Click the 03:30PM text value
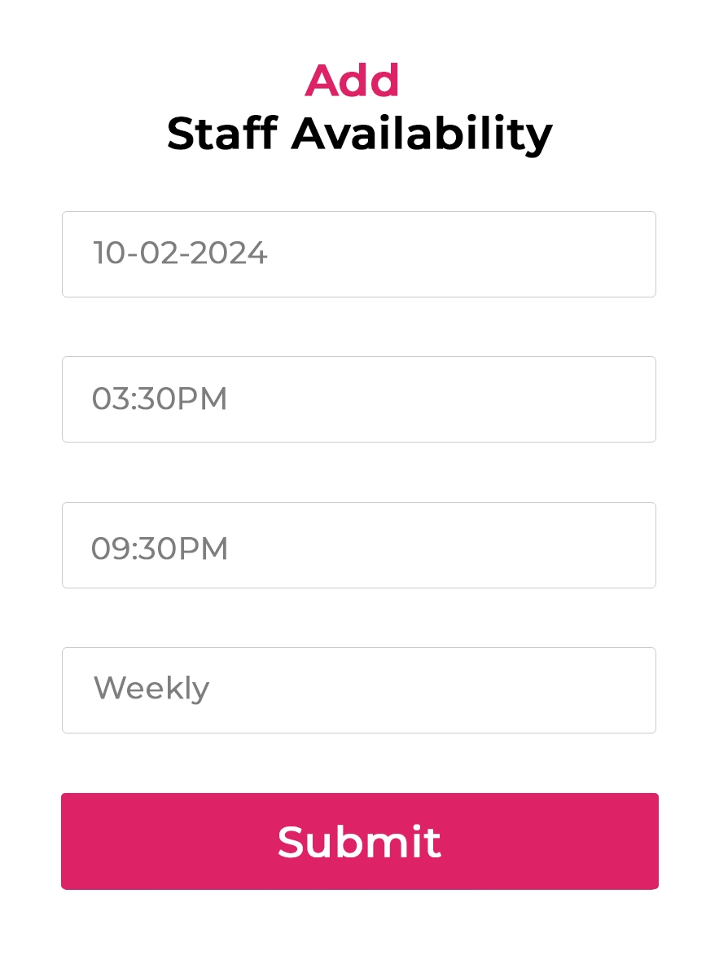719x978 pixels. [x=160, y=399]
